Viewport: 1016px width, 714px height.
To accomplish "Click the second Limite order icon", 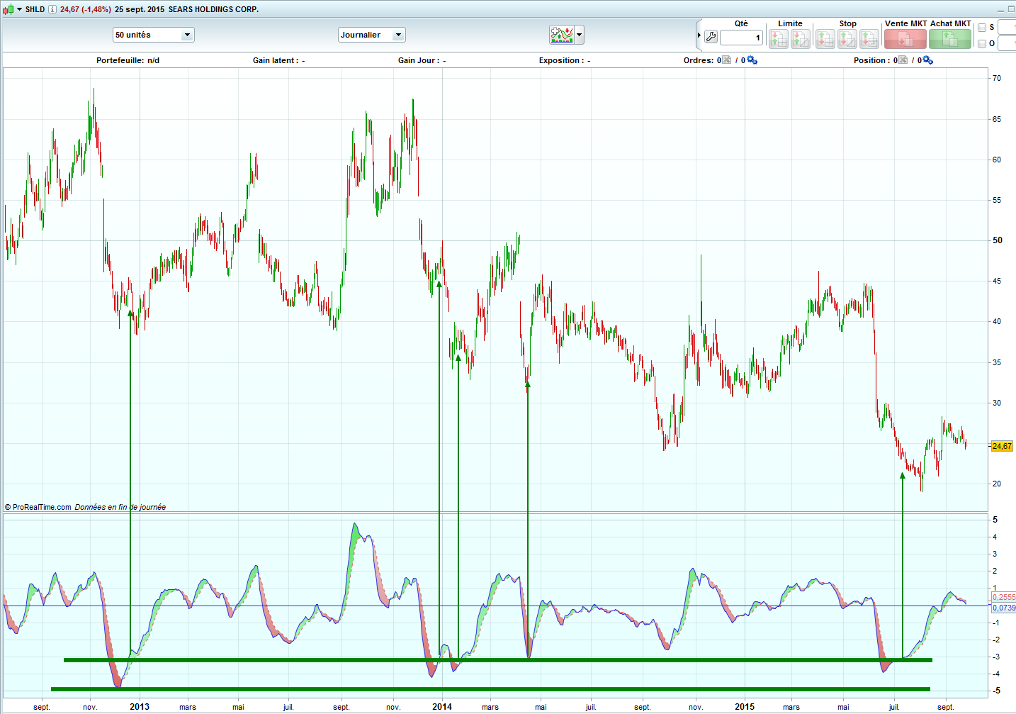I will [x=801, y=39].
